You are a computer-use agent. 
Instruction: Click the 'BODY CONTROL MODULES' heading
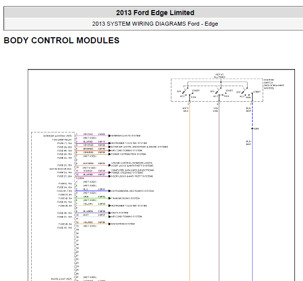tap(62, 40)
